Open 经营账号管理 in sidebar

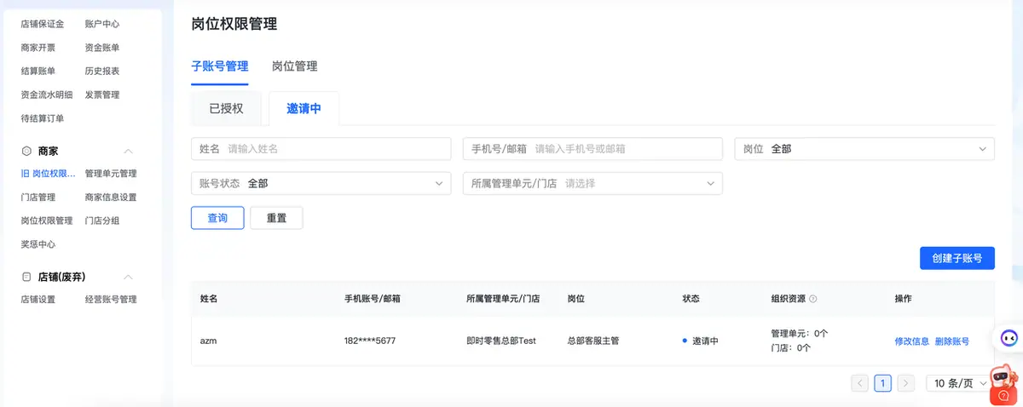click(111, 300)
